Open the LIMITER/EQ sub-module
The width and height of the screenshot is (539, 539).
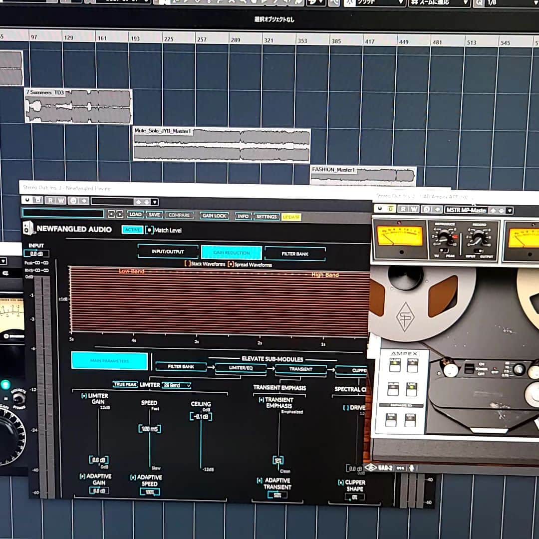pos(241,368)
